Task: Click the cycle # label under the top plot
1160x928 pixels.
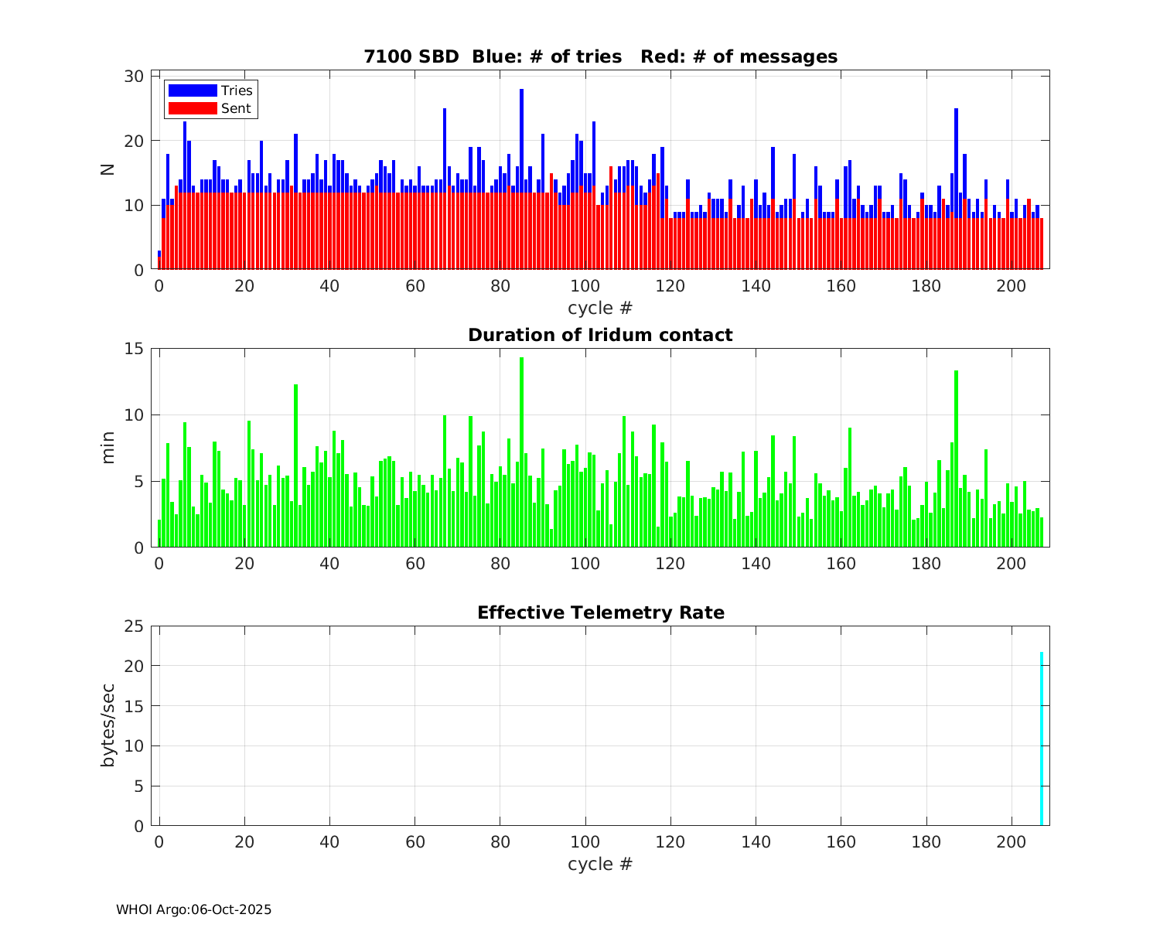Action: pyautogui.click(x=600, y=308)
